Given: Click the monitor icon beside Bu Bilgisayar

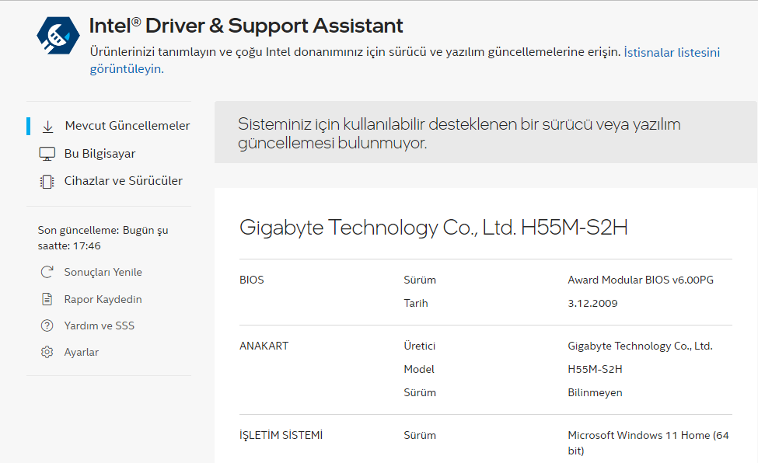Looking at the screenshot, I should [47, 154].
